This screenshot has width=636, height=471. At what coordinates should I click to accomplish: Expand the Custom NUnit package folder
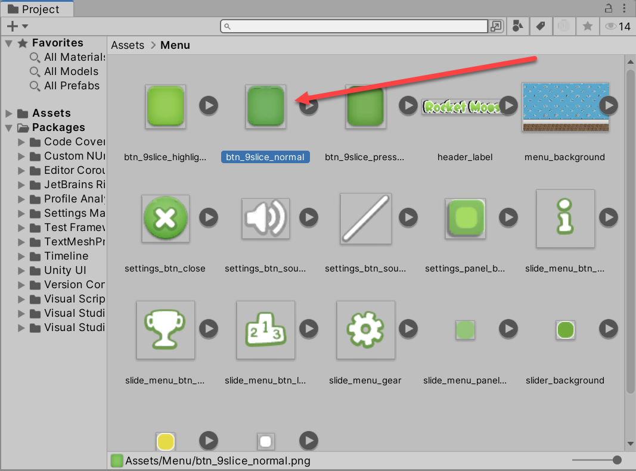pos(21,156)
